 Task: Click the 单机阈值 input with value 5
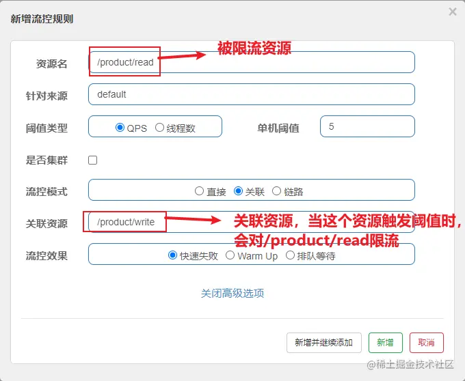click(367, 126)
